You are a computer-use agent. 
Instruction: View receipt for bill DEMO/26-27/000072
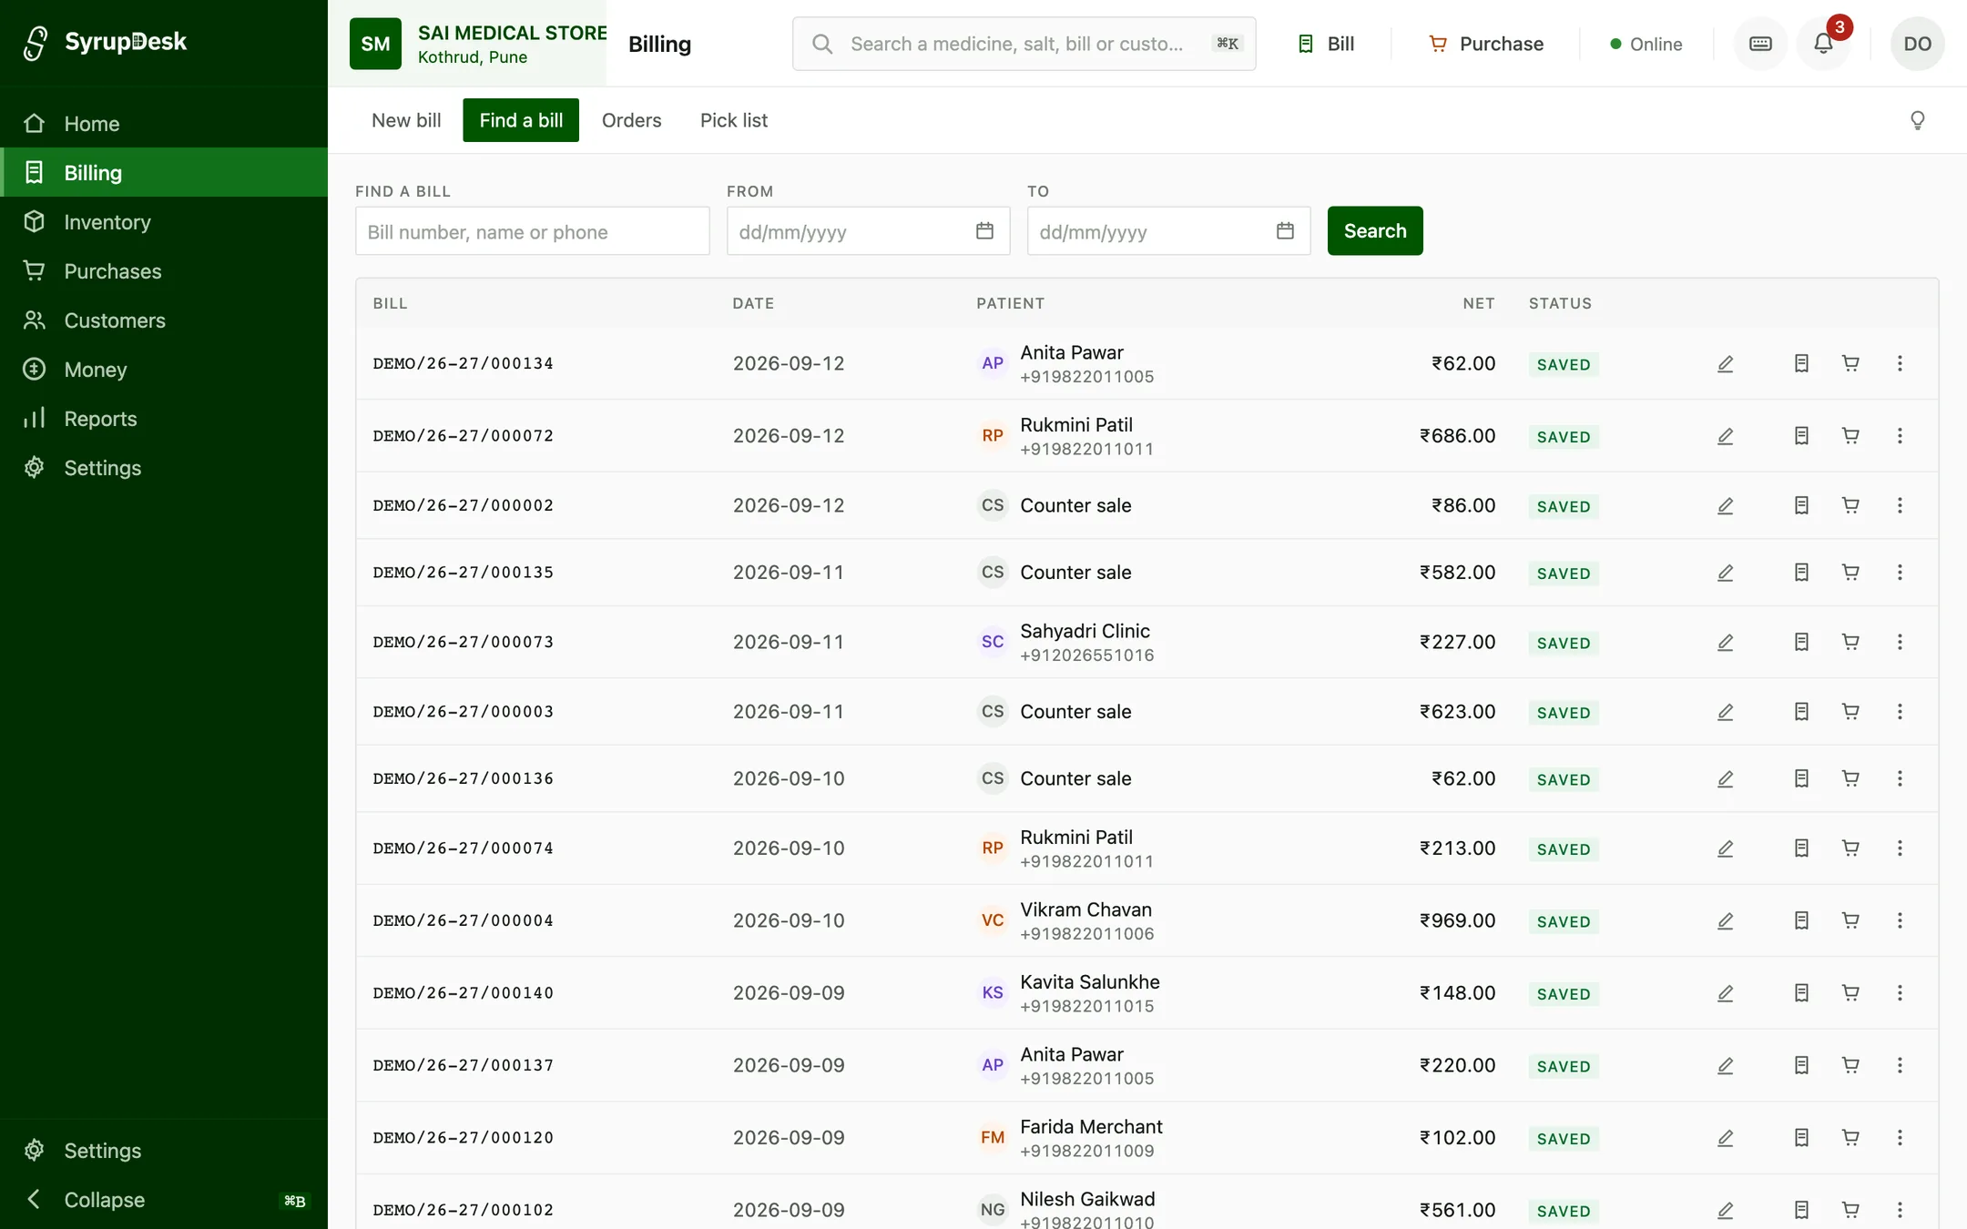click(x=1801, y=436)
